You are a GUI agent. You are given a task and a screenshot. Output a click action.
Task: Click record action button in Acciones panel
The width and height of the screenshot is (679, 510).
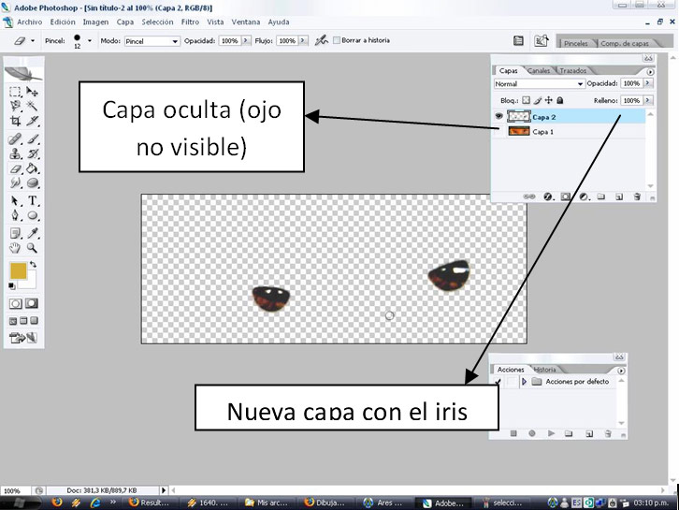tap(532, 433)
